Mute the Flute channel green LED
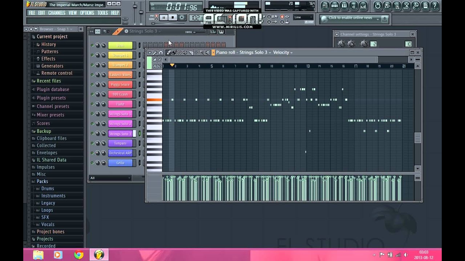465x261 pixels. click(92, 104)
